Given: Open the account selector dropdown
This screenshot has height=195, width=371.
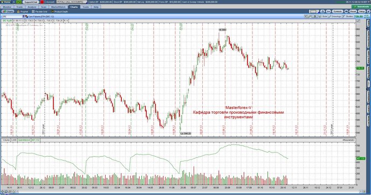Looking at the screenshot, I should pyautogui.click(x=72, y=2).
